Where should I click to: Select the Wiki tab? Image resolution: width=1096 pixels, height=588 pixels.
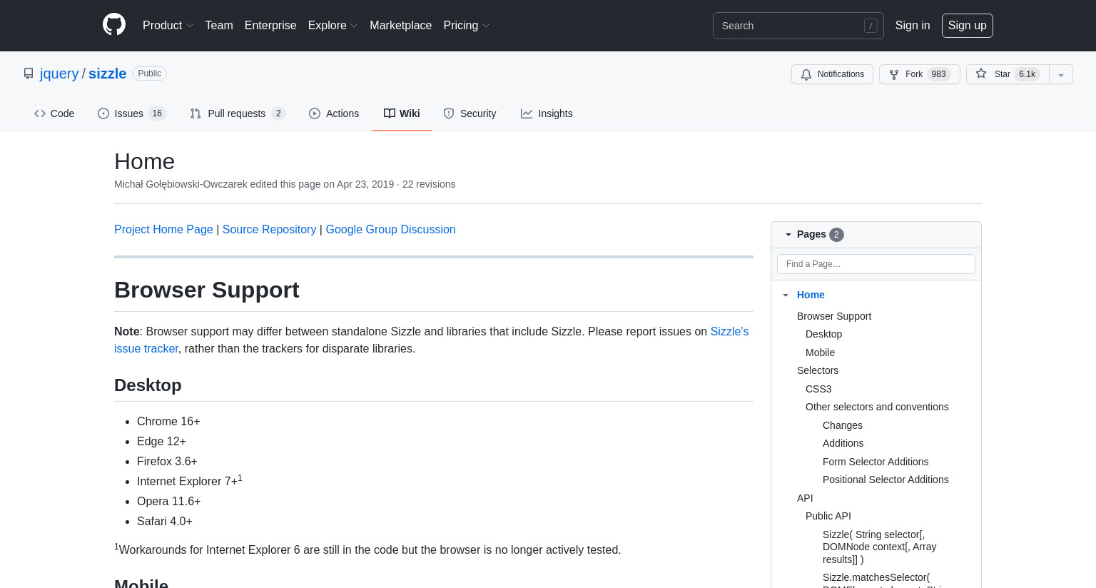[402, 113]
